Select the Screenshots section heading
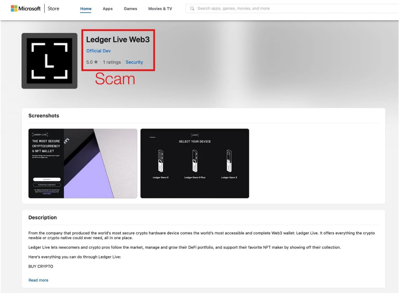The image size is (416, 293). pyautogui.click(x=44, y=116)
